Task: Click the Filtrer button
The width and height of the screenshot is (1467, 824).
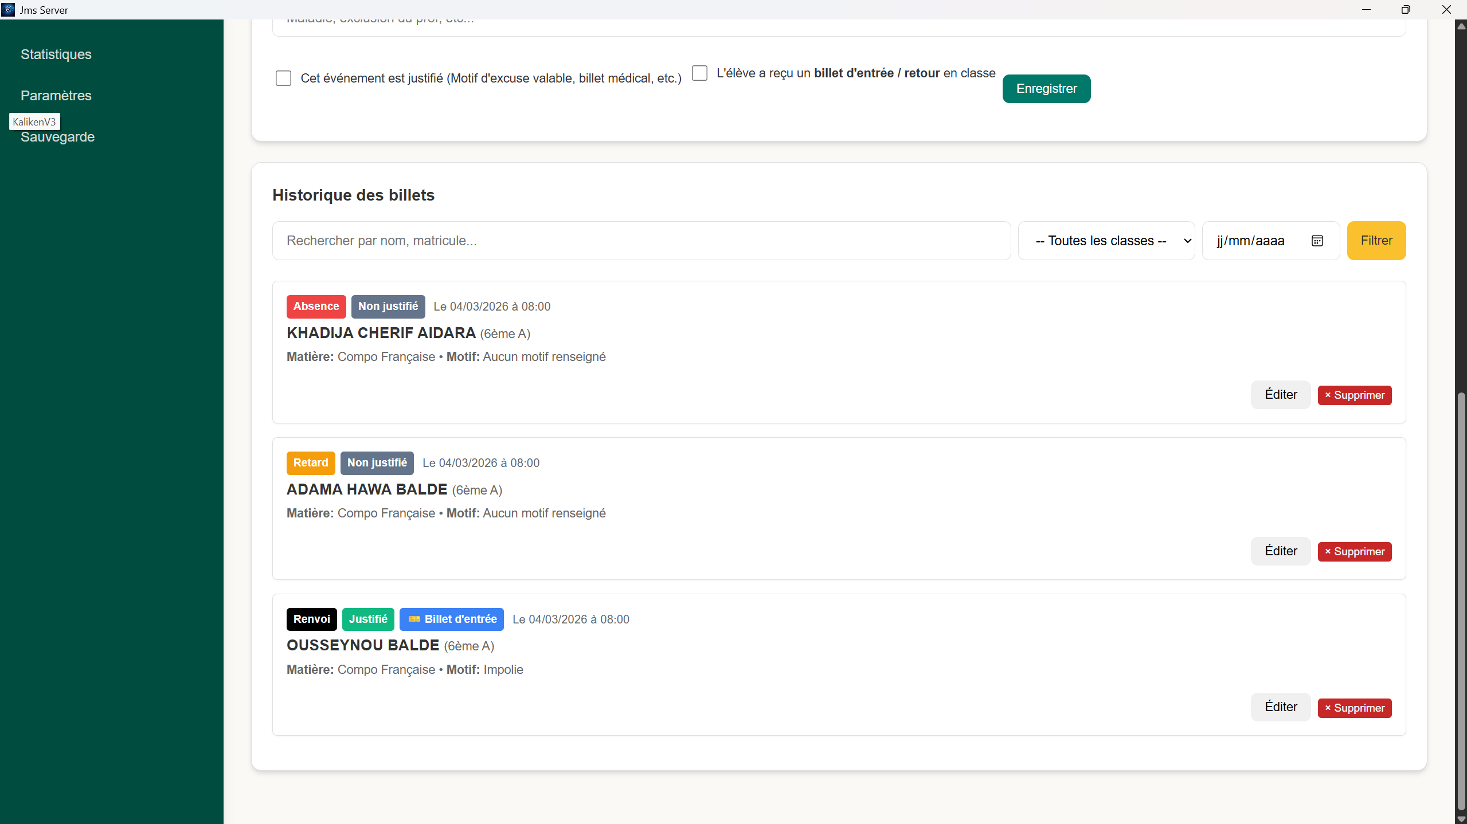Action: (x=1376, y=240)
